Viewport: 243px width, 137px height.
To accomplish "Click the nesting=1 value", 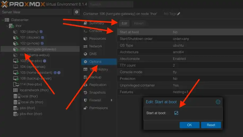I will 181,92.
